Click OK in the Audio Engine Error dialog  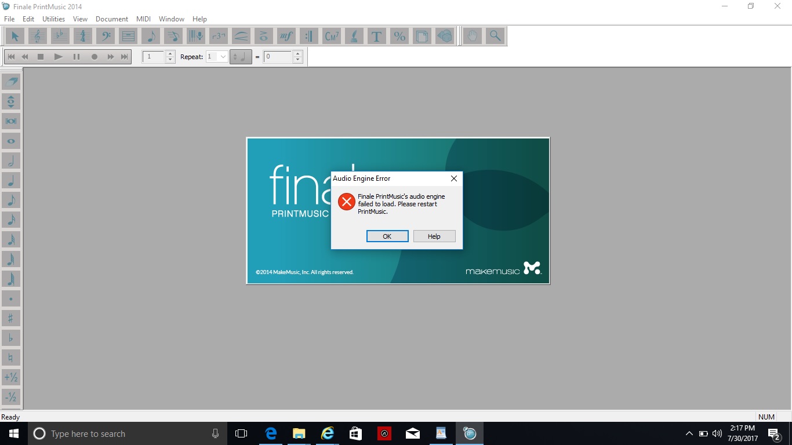[387, 236]
